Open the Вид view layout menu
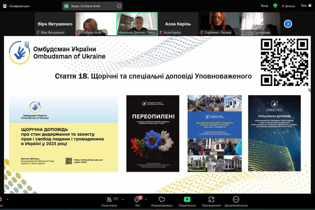Viewport: 315px width, 210px height. (x=306, y=6)
